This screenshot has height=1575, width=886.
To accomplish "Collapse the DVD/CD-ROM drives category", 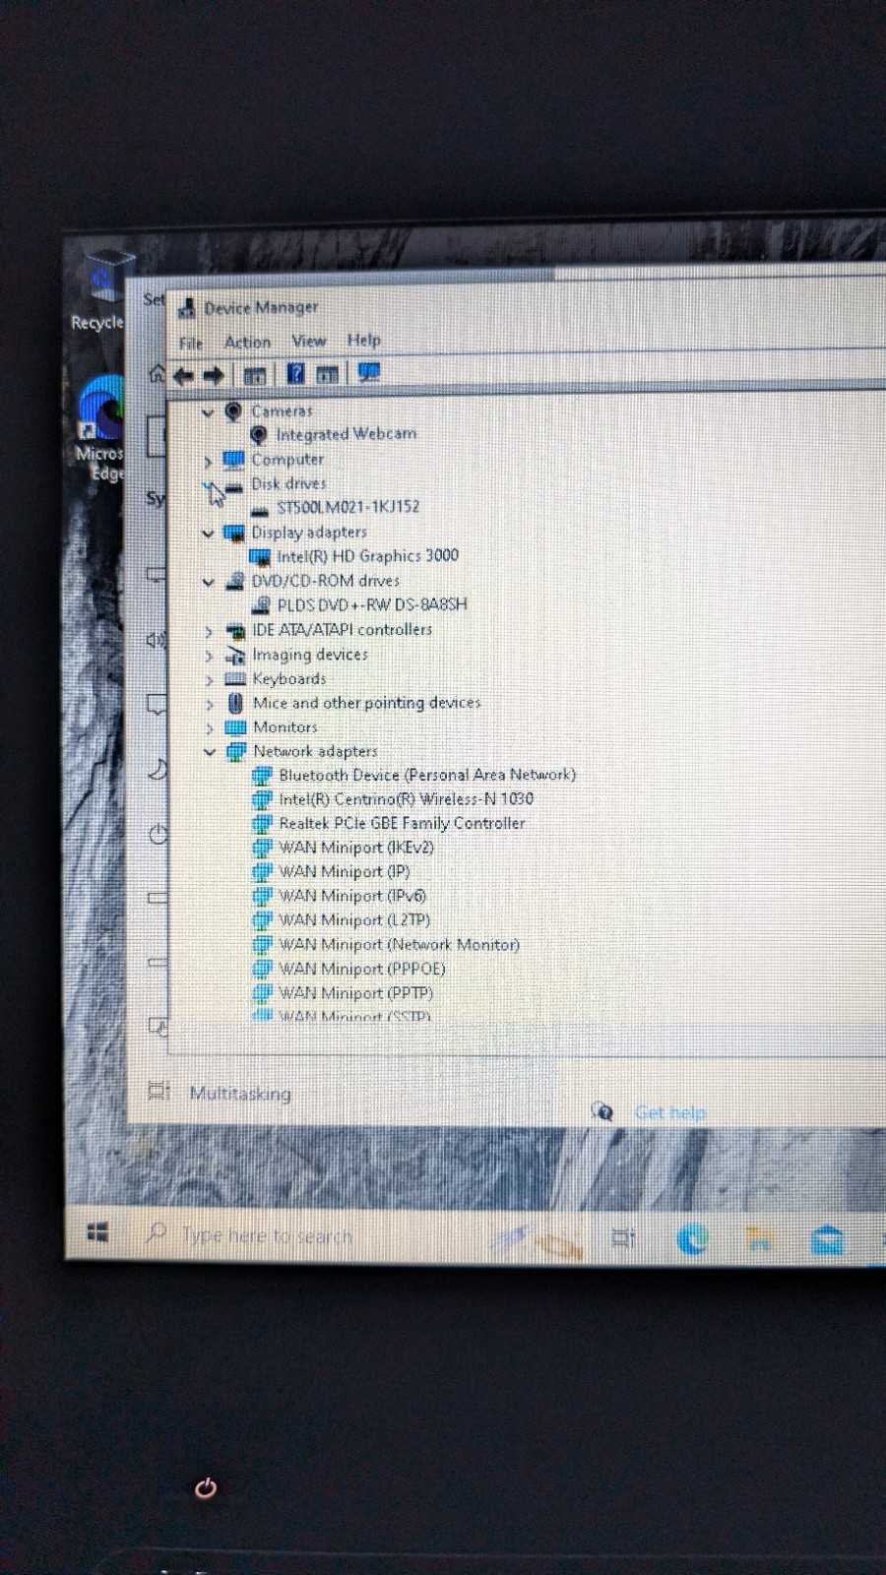I will coord(208,582).
